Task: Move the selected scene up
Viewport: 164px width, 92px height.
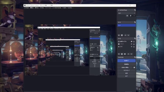Action: pos(125,35)
